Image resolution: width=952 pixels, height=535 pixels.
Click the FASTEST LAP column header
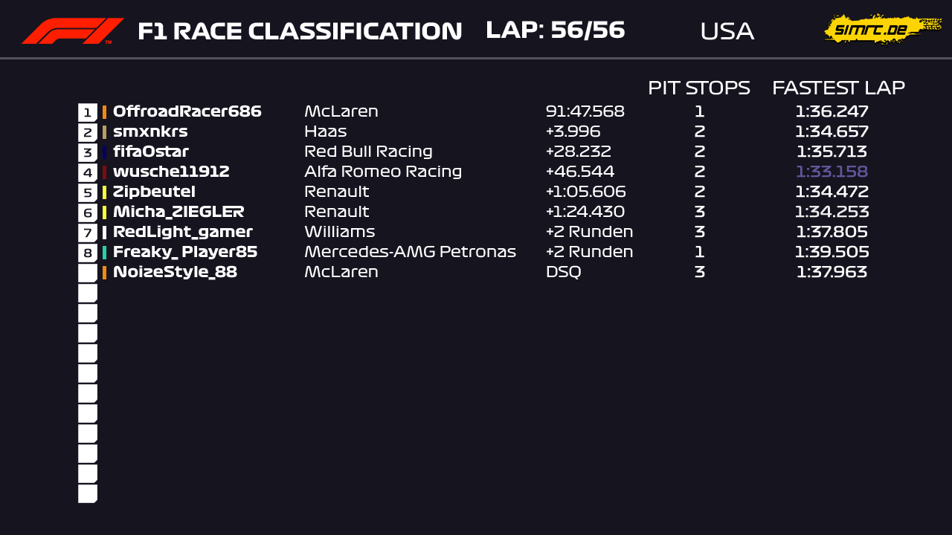point(838,88)
